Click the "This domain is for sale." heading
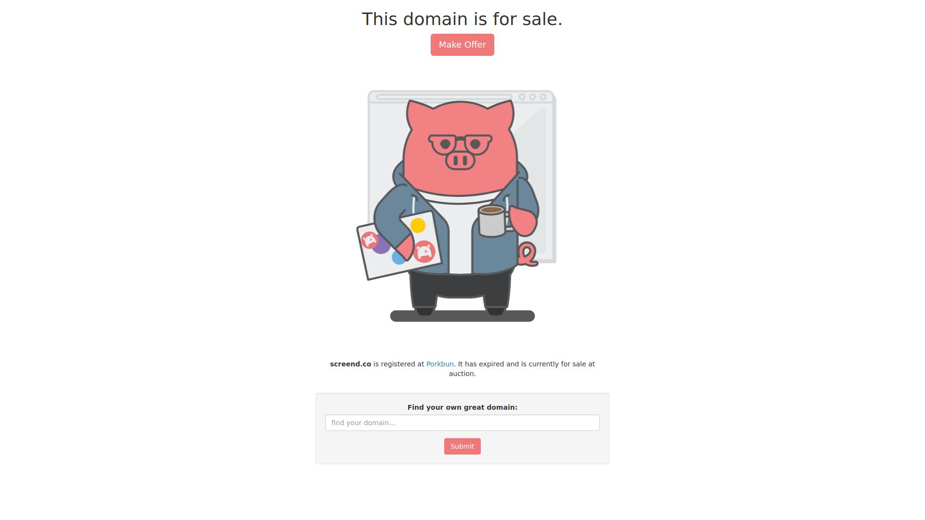Viewport: 925px width, 520px height. (x=462, y=19)
